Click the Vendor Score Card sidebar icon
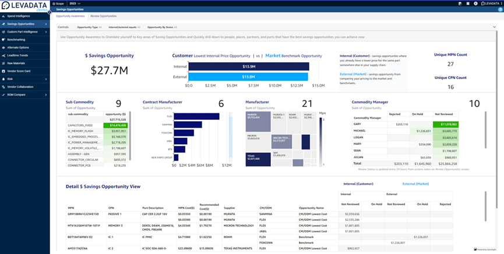 [3, 71]
